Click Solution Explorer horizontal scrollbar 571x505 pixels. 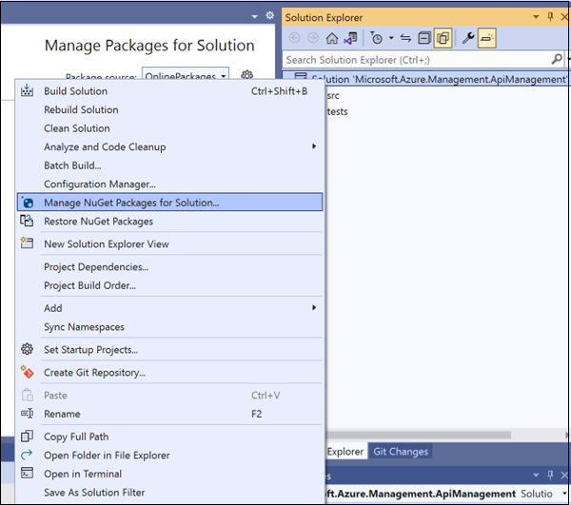tap(419, 436)
